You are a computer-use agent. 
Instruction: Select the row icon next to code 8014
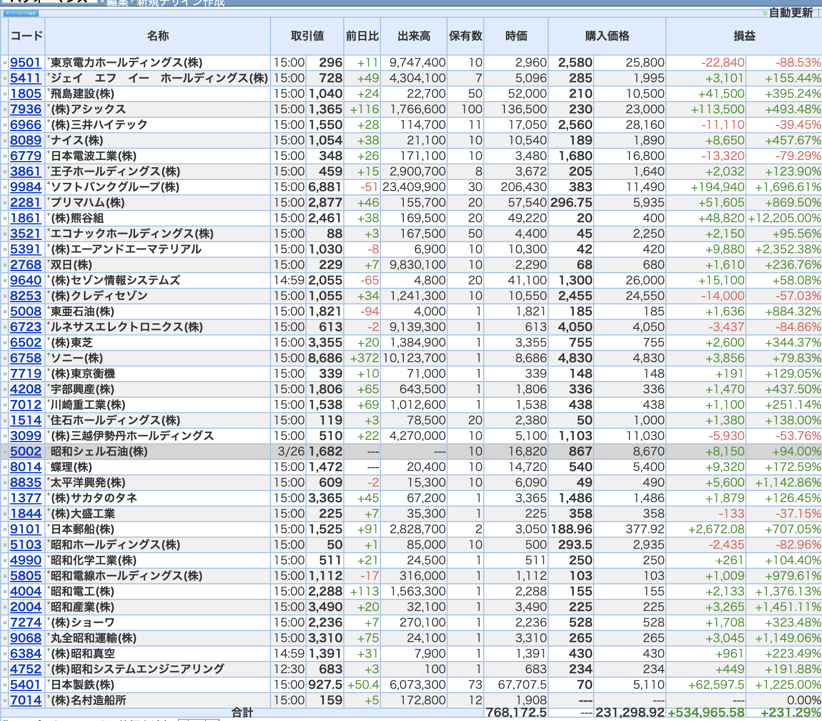point(5,467)
